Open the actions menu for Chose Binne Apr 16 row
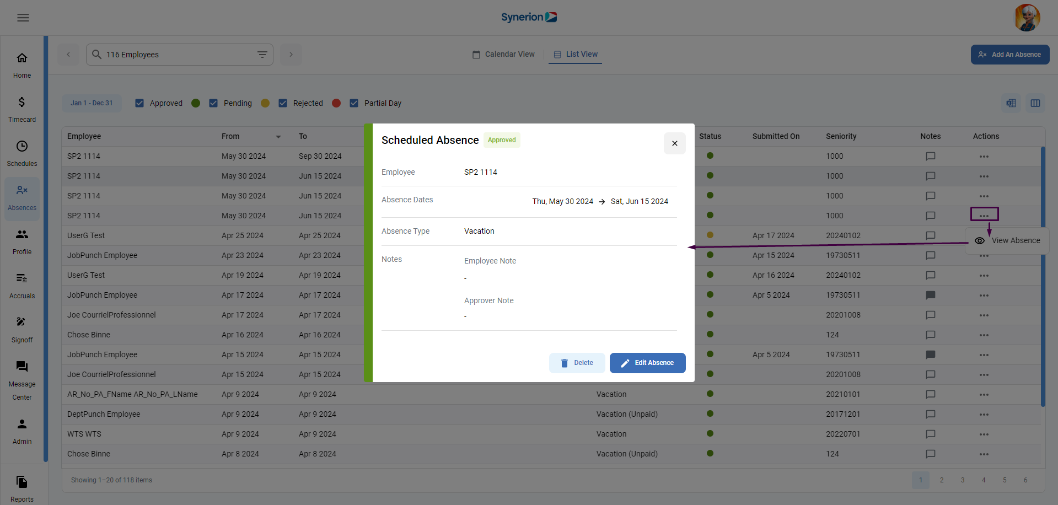The width and height of the screenshot is (1058, 505). pos(984,335)
